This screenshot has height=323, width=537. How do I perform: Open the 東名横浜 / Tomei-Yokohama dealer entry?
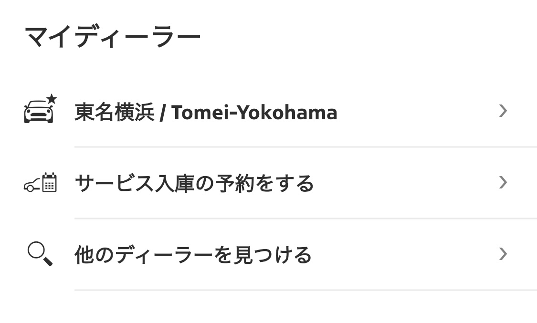[205, 113]
